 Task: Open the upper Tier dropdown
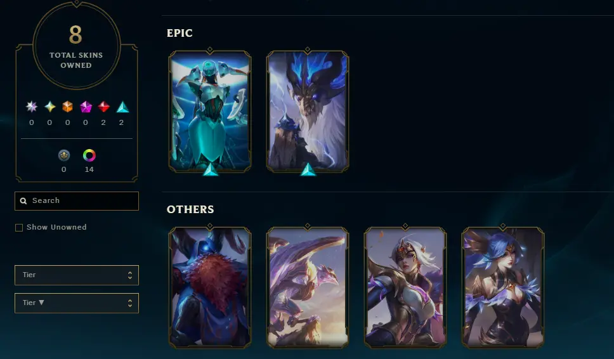point(77,275)
